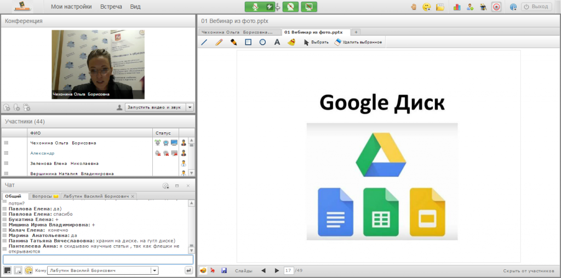Click Удалить выбранное eraser button
This screenshot has width=561, height=278.
pyautogui.click(x=358, y=42)
